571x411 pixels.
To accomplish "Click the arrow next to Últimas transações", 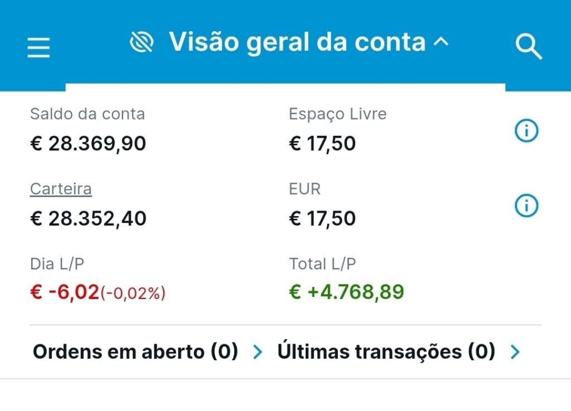I will [514, 351].
